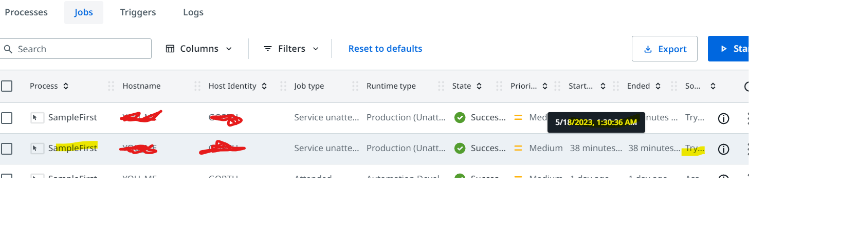
Task: Click the Export button
Action: click(x=665, y=49)
